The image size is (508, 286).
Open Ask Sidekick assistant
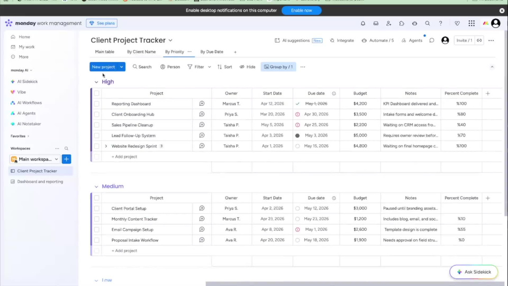(x=473, y=272)
